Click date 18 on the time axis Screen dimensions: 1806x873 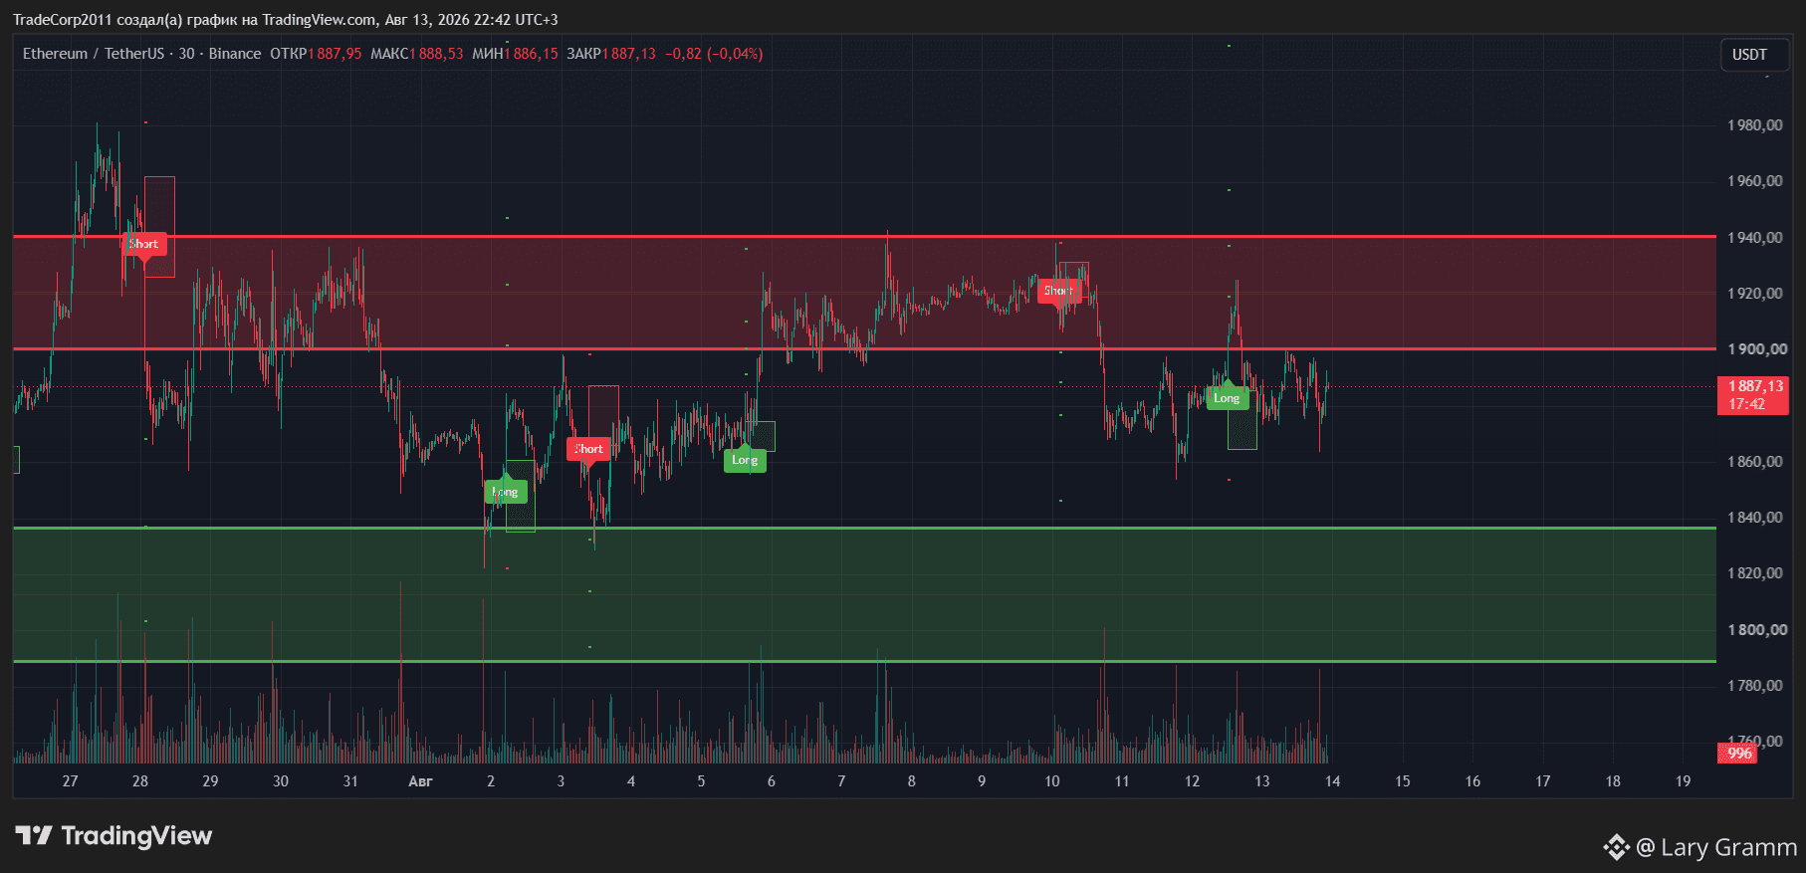pyautogui.click(x=1613, y=781)
